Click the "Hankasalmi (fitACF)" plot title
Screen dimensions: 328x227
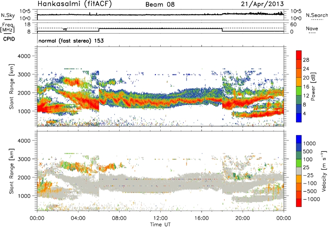click(75, 4)
